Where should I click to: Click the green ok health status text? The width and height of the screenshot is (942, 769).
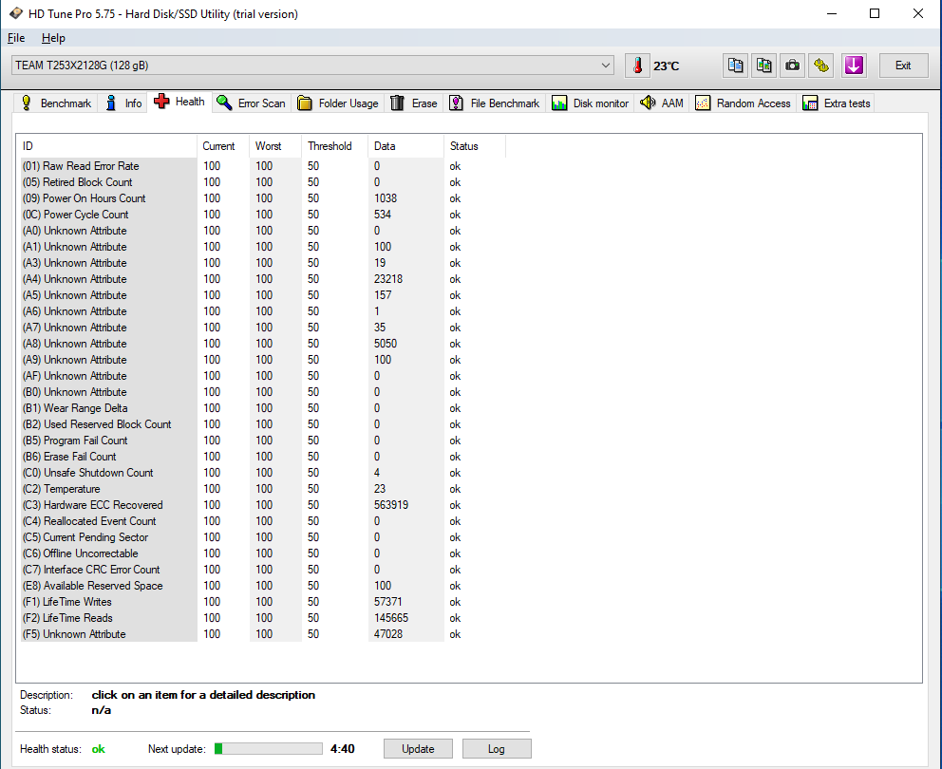(99, 749)
